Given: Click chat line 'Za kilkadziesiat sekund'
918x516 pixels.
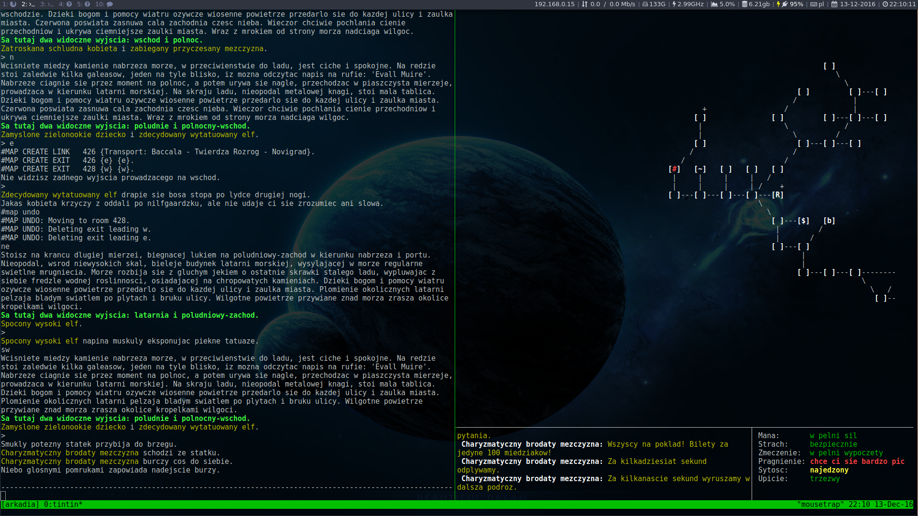Looking at the screenshot, I should pos(657,462).
